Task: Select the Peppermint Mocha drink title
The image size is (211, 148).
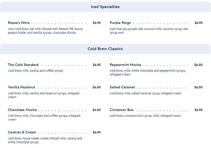Action: click(125, 65)
